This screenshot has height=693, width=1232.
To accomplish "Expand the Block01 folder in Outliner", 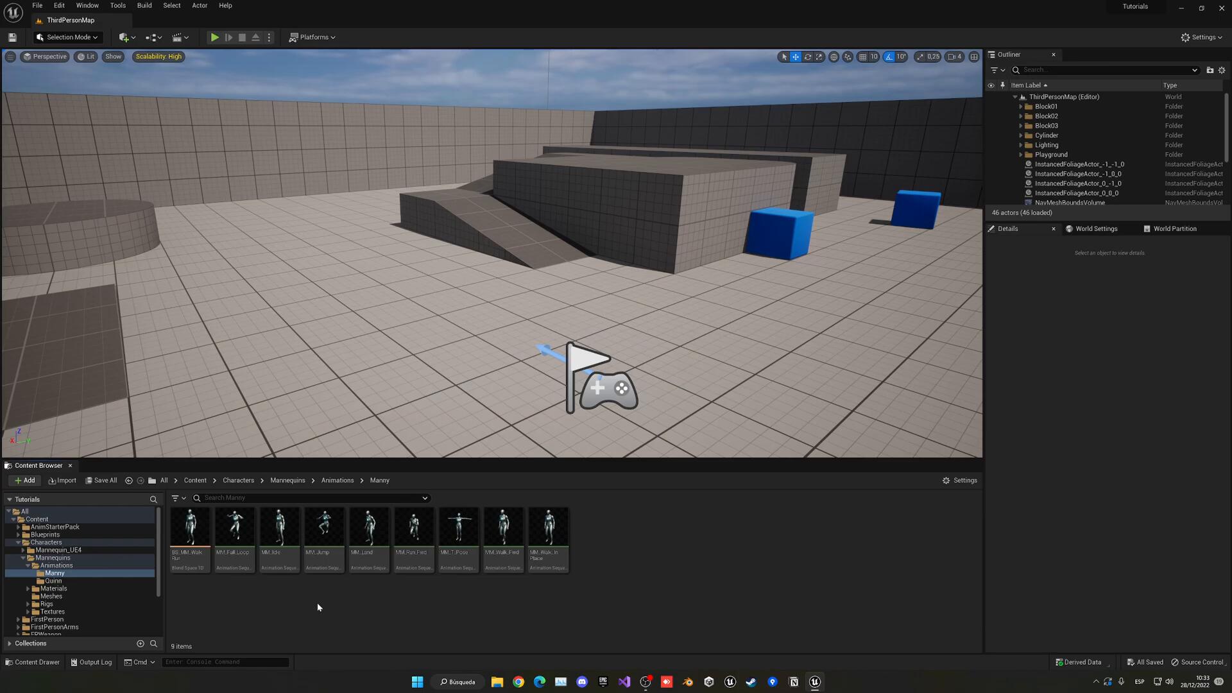I will pyautogui.click(x=1021, y=107).
